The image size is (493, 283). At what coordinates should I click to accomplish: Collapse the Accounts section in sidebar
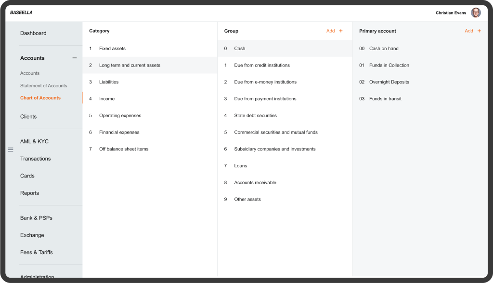[74, 58]
